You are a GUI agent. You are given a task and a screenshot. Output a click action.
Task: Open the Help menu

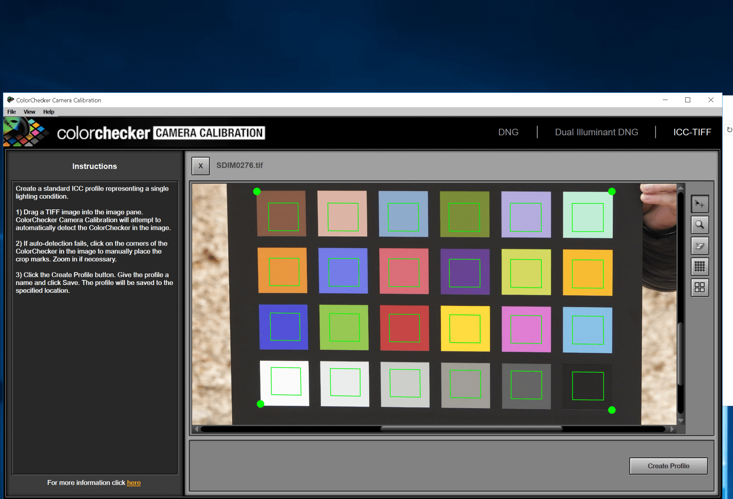click(49, 112)
